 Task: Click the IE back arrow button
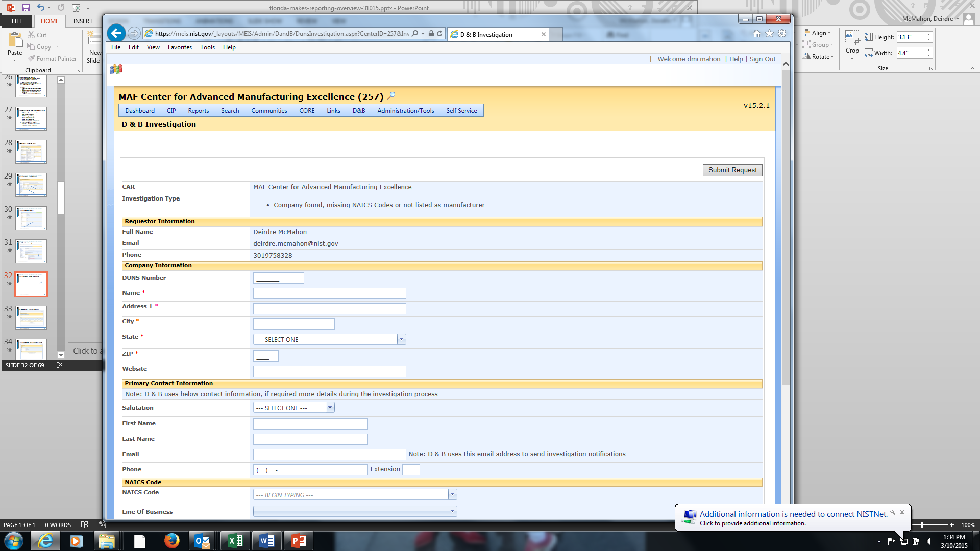pyautogui.click(x=116, y=33)
